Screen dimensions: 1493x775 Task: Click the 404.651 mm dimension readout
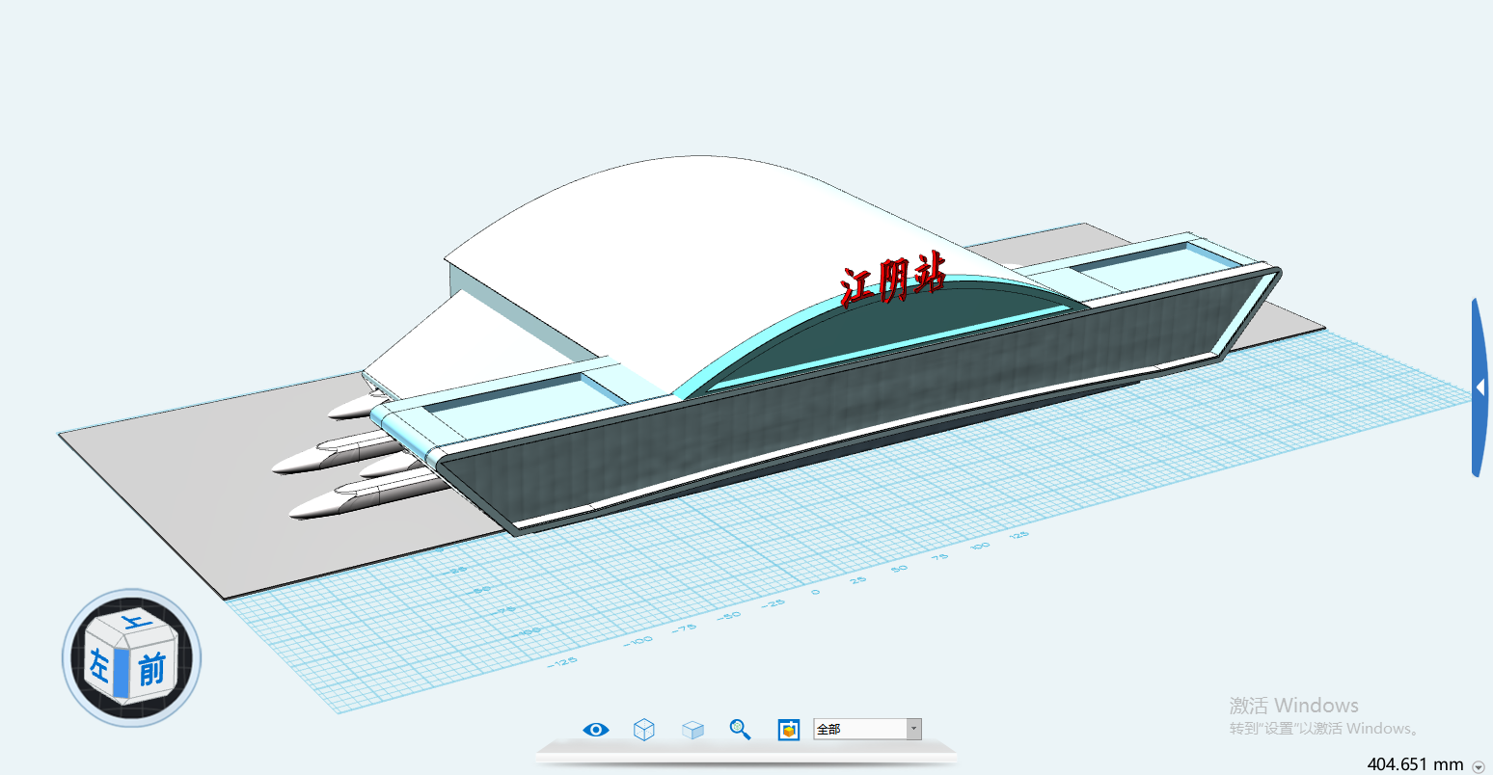tap(1415, 764)
